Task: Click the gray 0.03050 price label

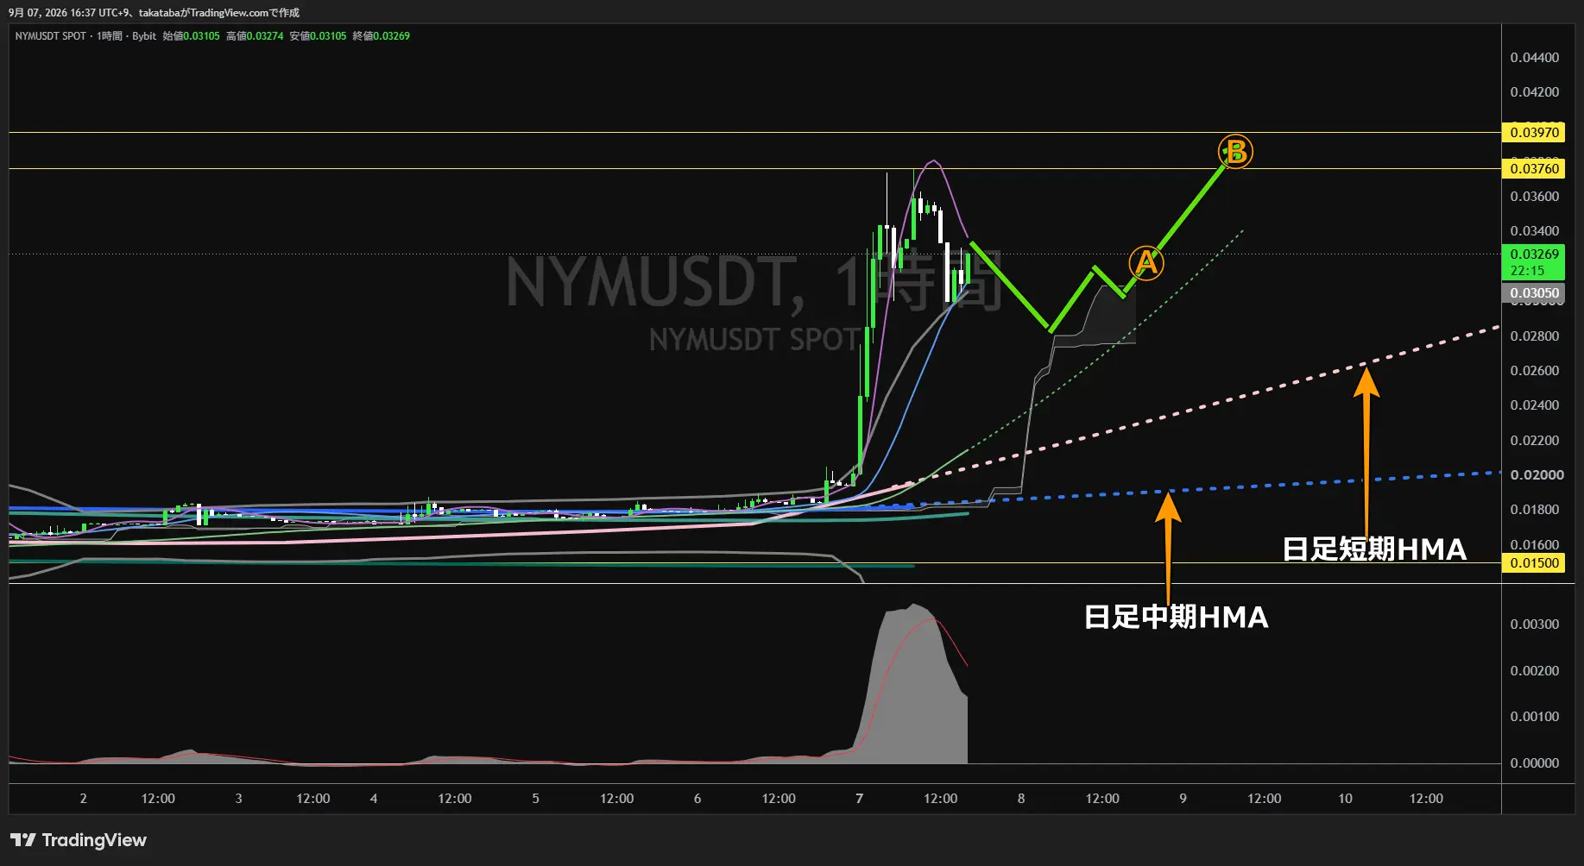Action: tap(1535, 292)
